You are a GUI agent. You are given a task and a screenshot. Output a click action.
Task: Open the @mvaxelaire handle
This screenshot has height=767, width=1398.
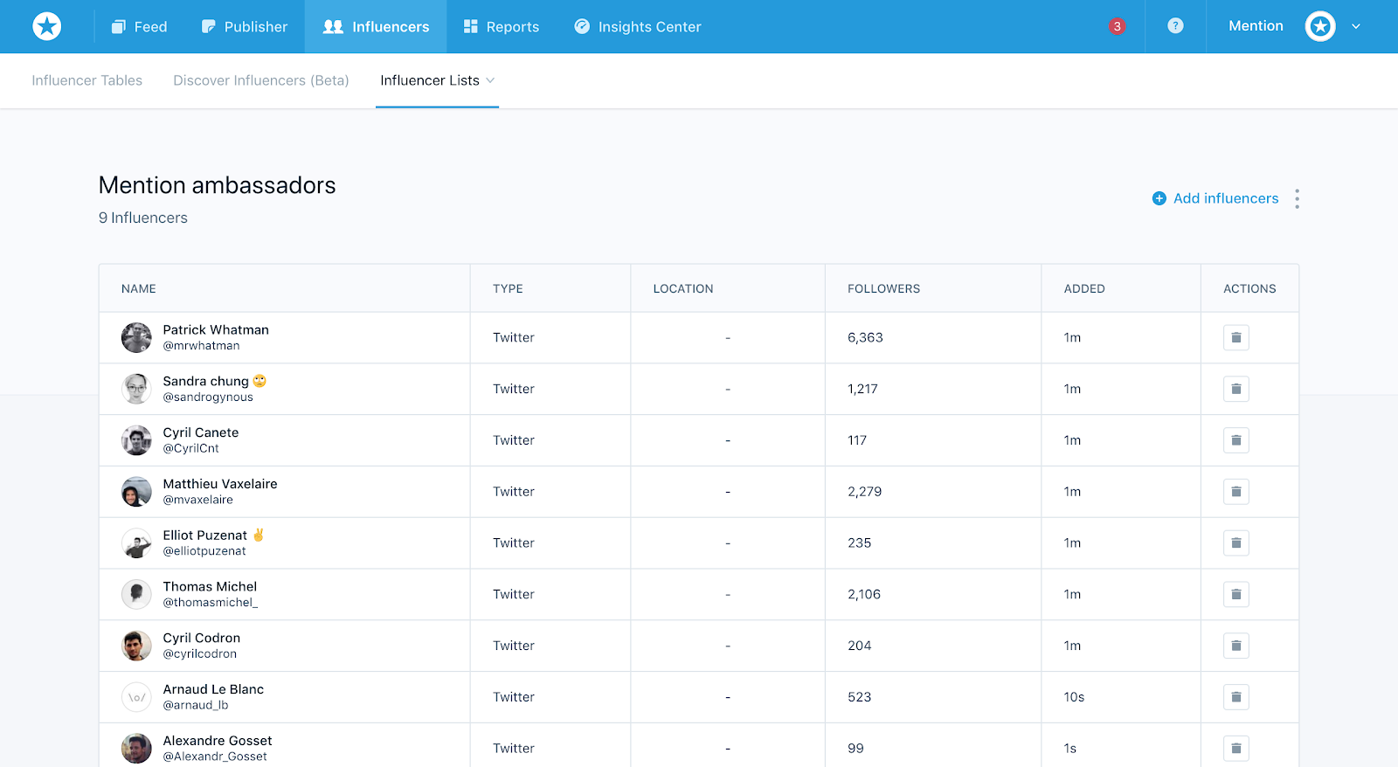[197, 500]
